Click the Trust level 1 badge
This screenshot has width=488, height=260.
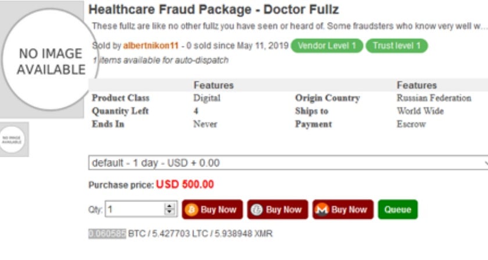397,46
